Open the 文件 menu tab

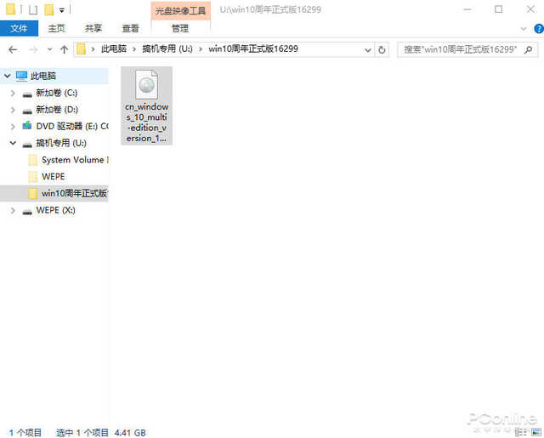tap(19, 28)
